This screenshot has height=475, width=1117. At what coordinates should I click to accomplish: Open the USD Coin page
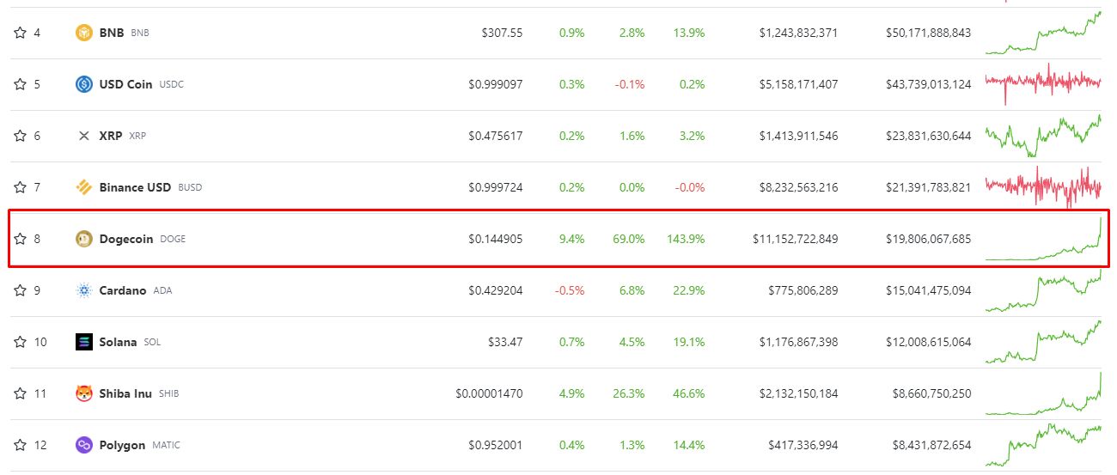pos(126,84)
